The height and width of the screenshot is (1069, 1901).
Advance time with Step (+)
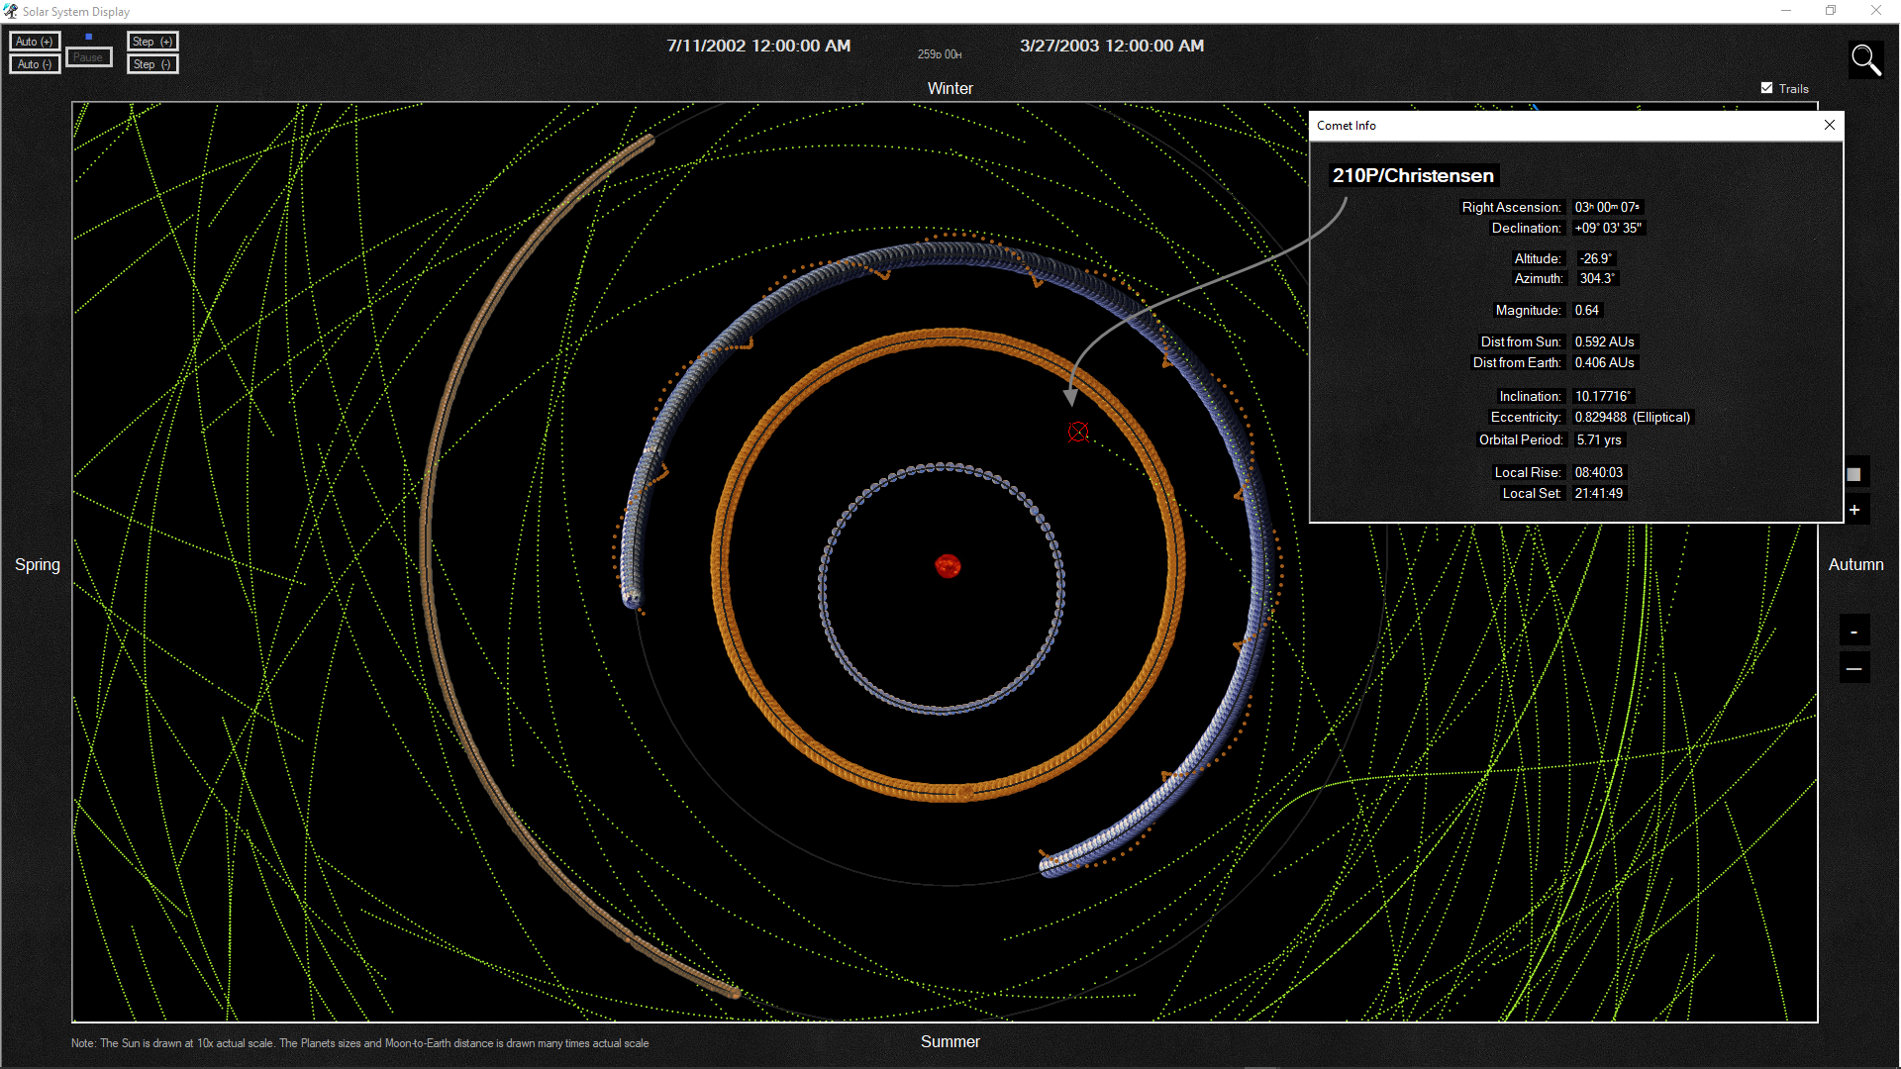(x=152, y=42)
